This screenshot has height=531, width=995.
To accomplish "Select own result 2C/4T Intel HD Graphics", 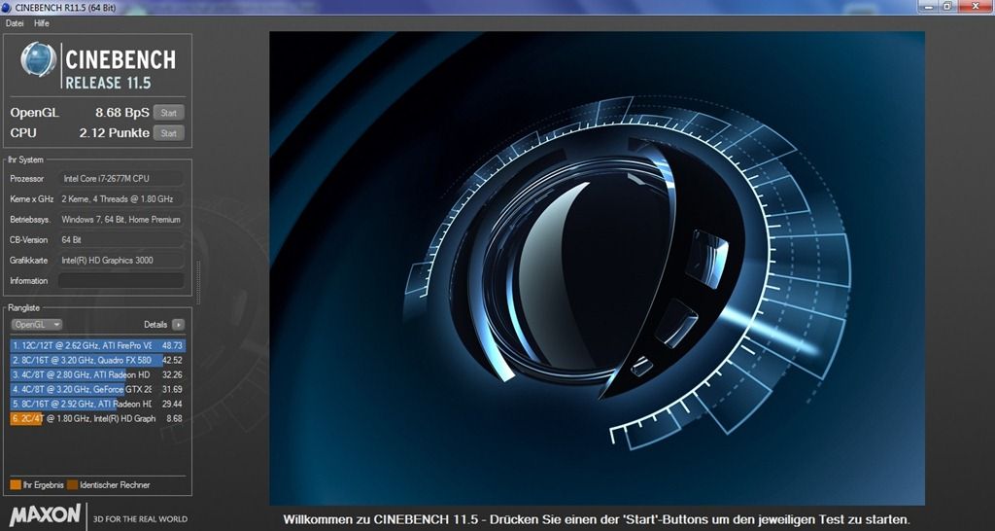I will click(98, 418).
